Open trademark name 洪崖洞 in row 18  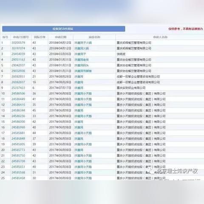tap(79, 139)
